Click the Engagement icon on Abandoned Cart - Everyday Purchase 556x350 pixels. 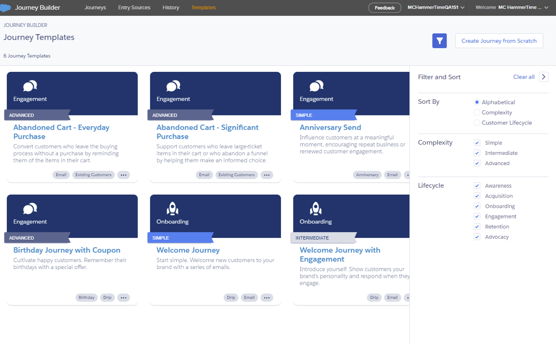coord(30,86)
